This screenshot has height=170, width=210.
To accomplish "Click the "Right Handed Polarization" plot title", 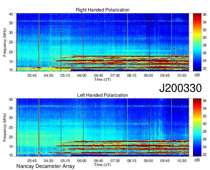I will click(x=103, y=10).
